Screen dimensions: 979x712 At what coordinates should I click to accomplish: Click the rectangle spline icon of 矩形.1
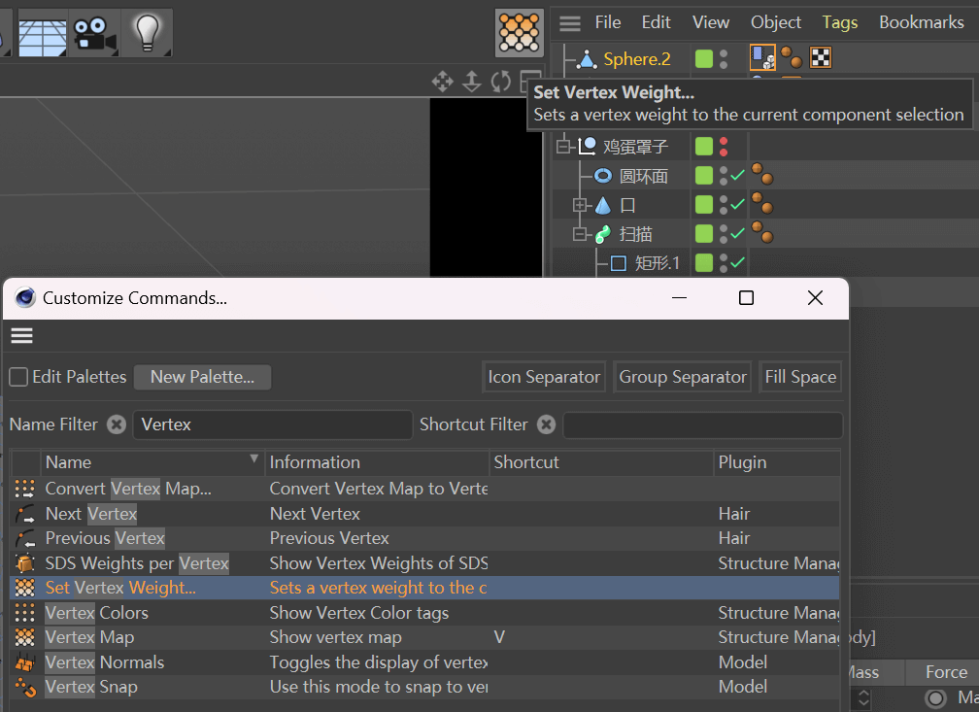[x=618, y=263]
